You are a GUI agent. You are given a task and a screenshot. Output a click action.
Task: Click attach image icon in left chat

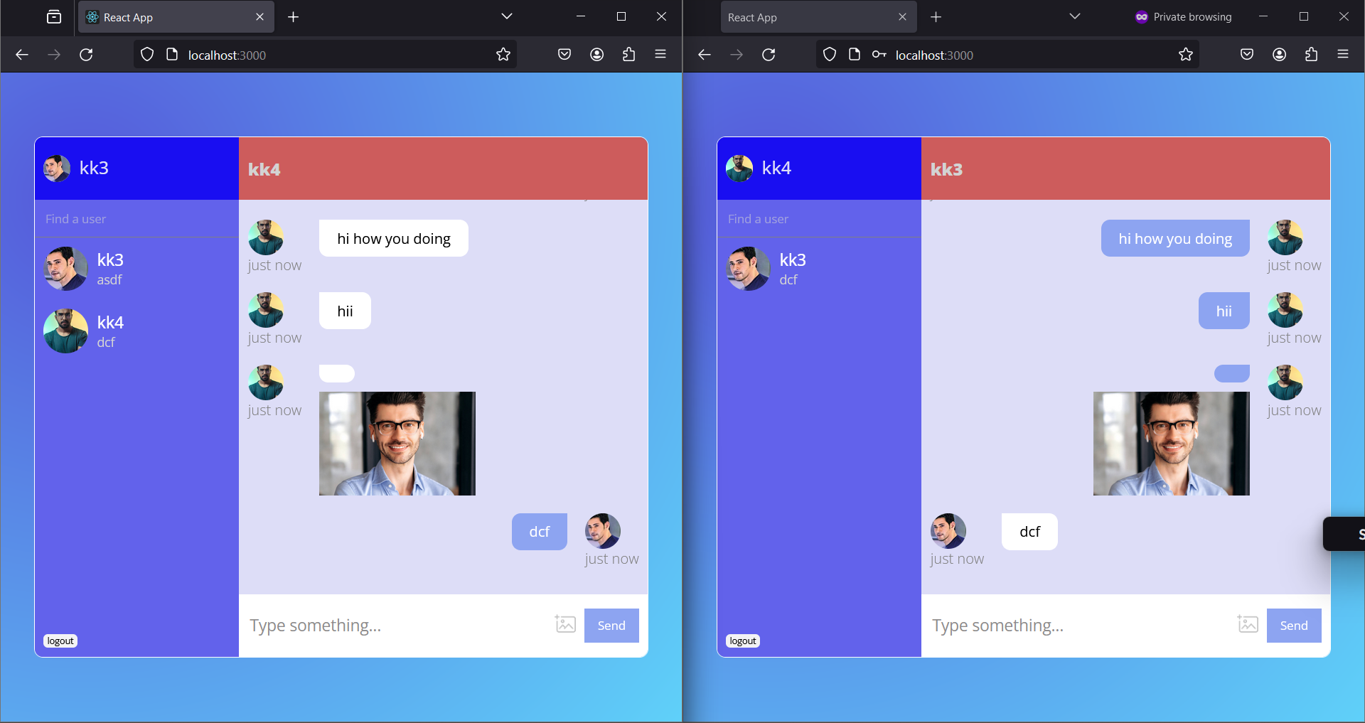point(565,624)
